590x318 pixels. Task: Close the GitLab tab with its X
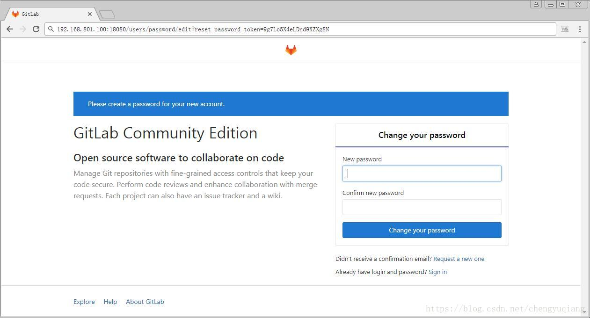[x=90, y=14]
